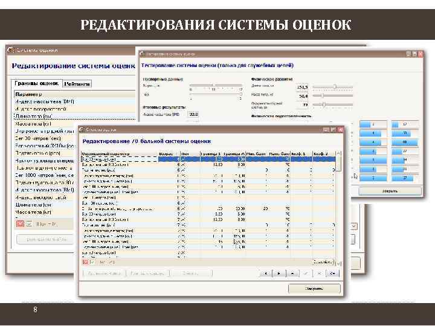Close the 70-point editing window with Закрыть

point(314,289)
